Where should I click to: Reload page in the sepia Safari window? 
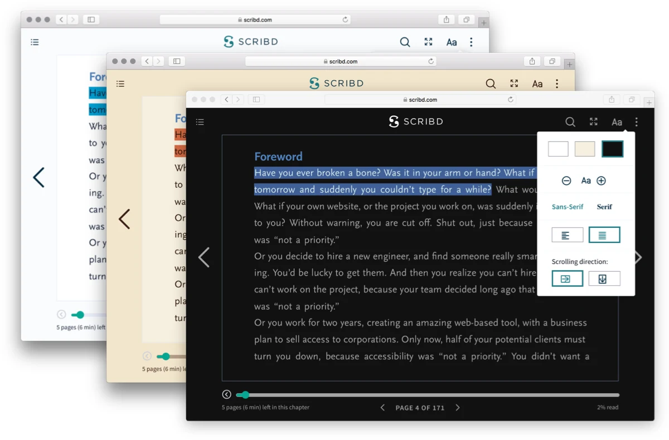pyautogui.click(x=431, y=61)
